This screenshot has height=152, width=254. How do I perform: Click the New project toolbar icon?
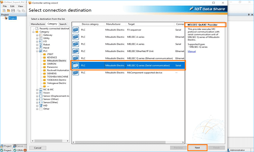pyautogui.click(x=4, y=11)
